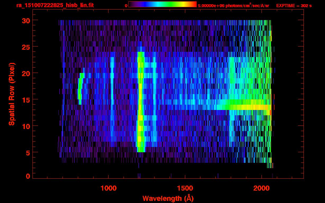Click the 5.00000e+06 photons/cm²/sec/A/sr label

point(233,6)
